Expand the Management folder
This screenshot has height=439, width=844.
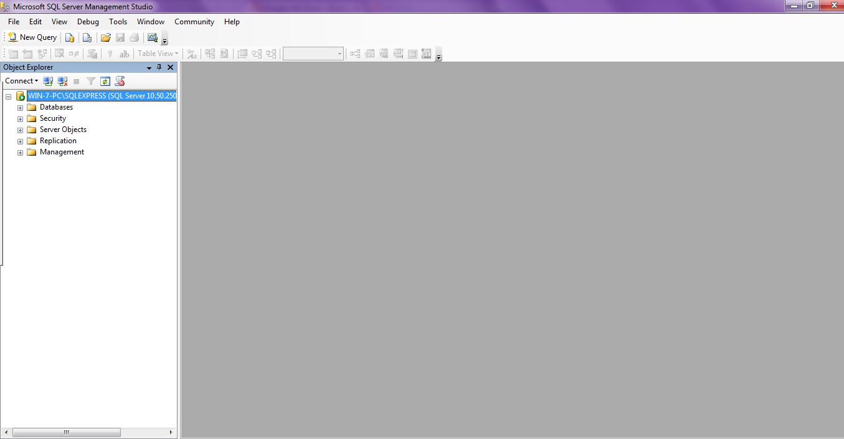20,153
